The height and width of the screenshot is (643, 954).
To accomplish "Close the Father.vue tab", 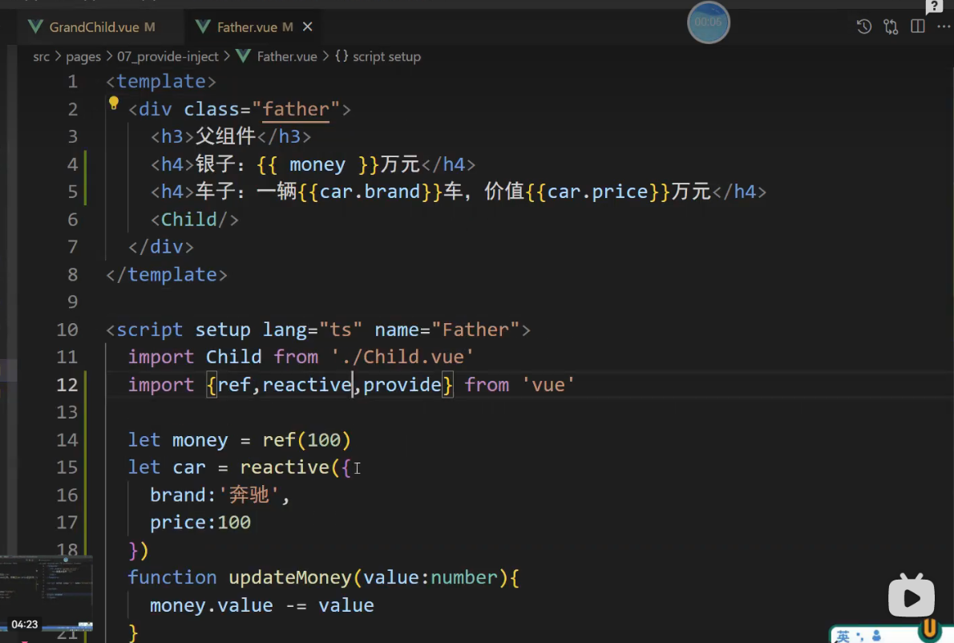I will [x=308, y=26].
